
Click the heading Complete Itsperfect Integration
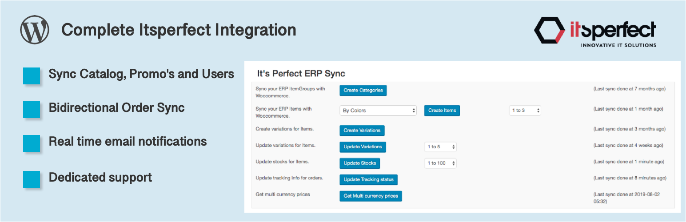coord(179,30)
